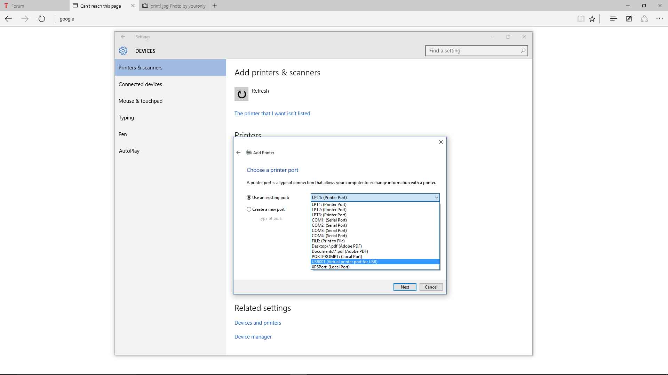Open the Connected devices settings section
Screen dimensions: 668x375
140,84
